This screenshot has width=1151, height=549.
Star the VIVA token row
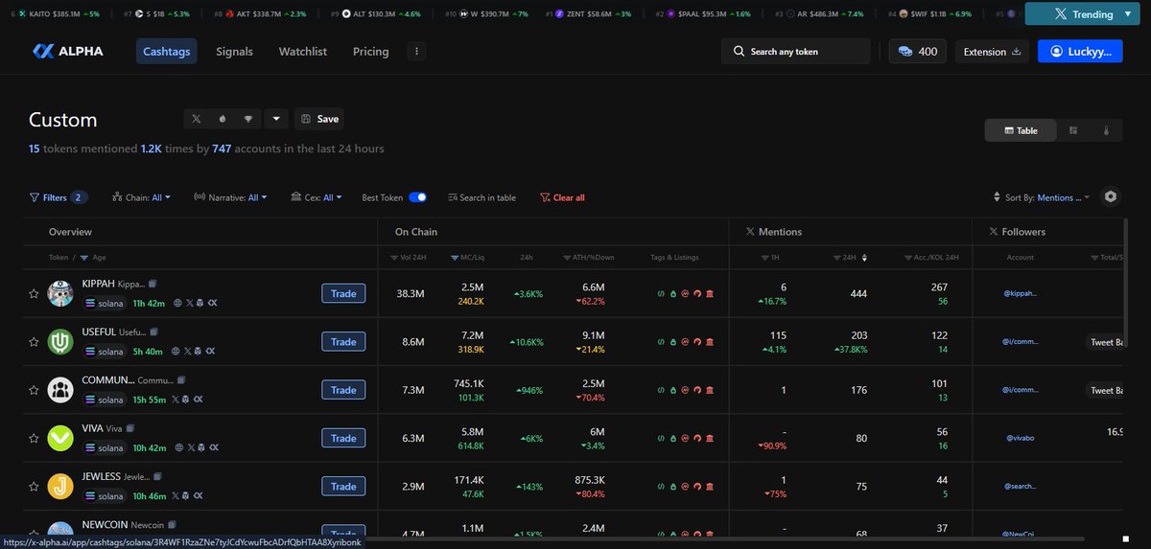point(34,438)
